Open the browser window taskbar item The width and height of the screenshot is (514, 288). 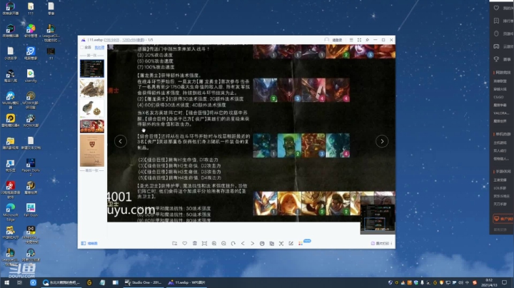(x=61, y=282)
